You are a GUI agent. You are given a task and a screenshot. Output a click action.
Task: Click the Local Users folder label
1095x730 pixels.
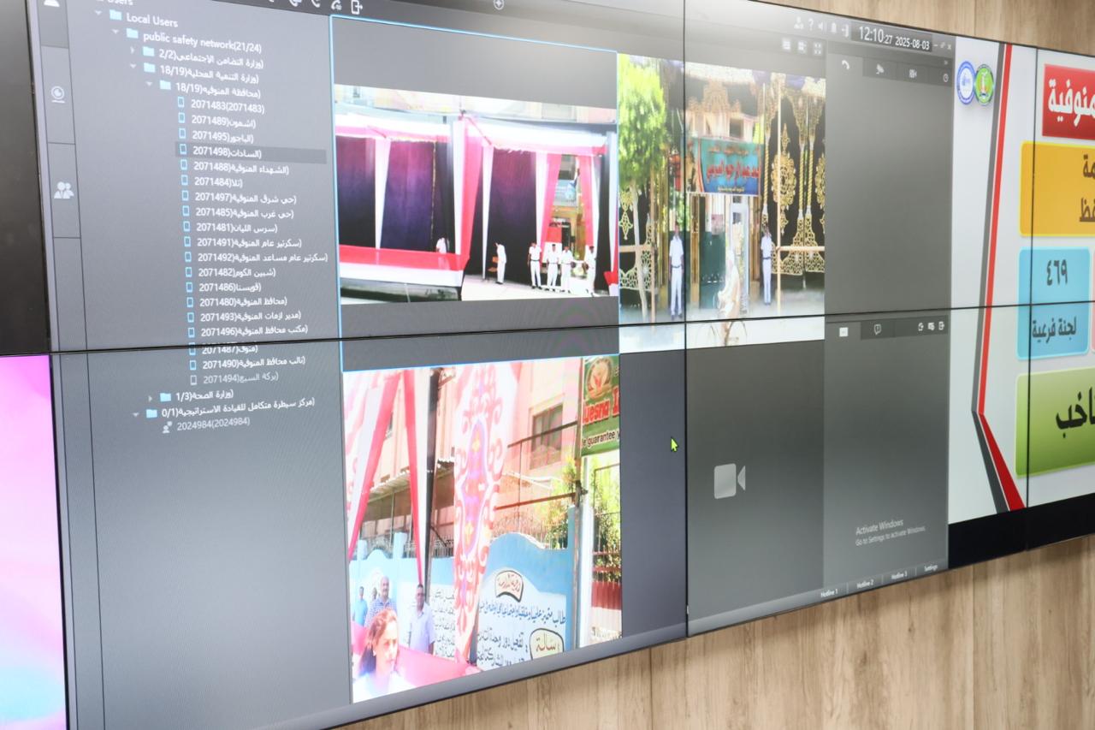(x=151, y=18)
